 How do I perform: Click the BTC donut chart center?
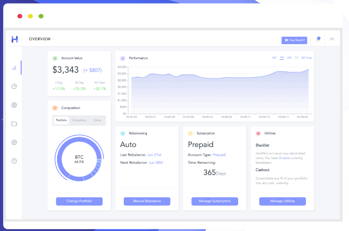coord(79,159)
